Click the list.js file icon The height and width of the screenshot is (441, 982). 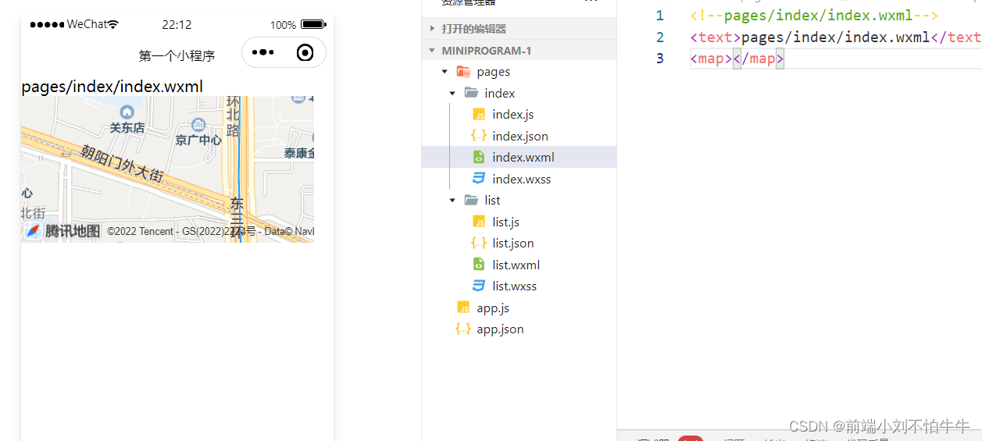479,222
